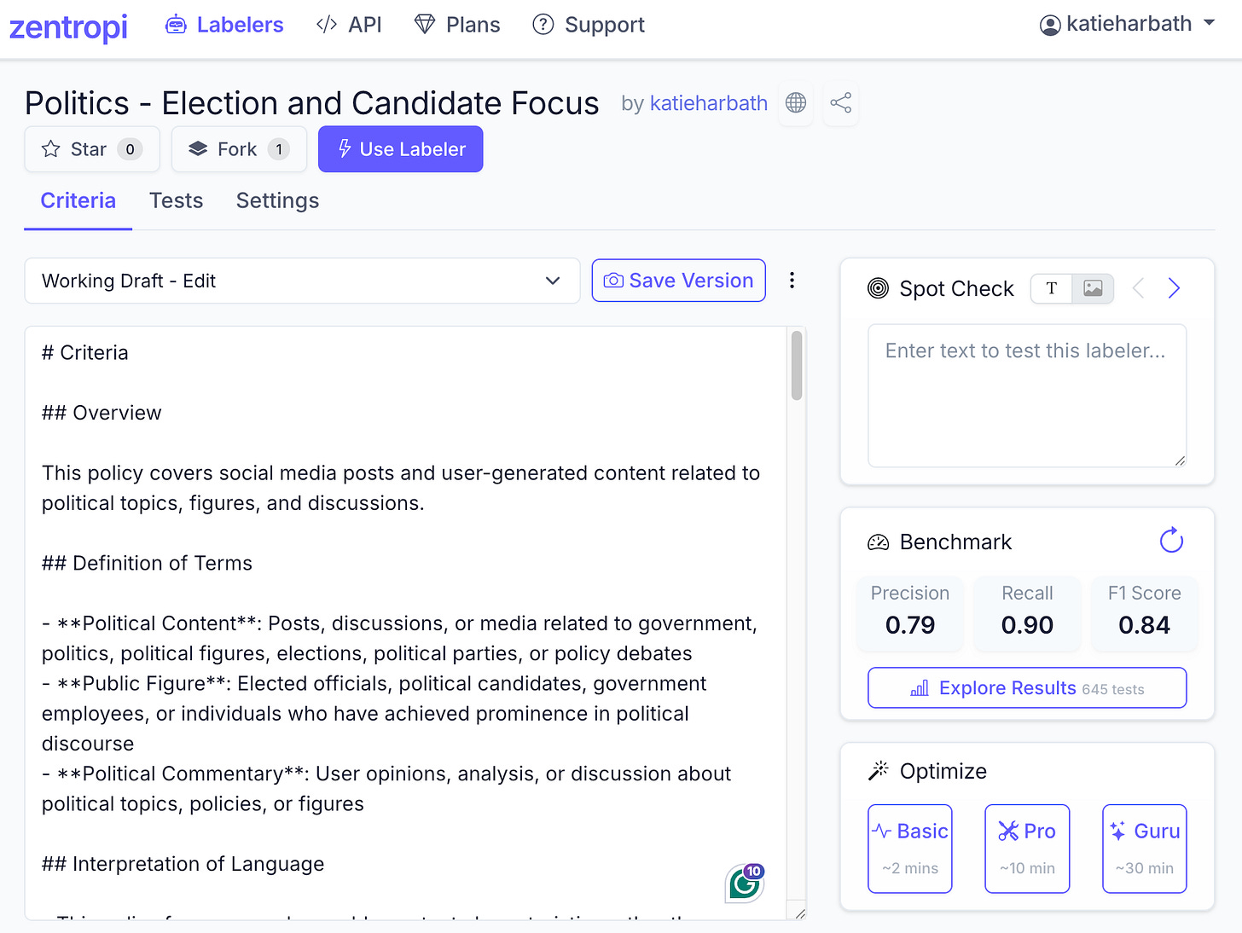The image size is (1242, 933).
Task: Star this labeler
Action: tap(92, 149)
